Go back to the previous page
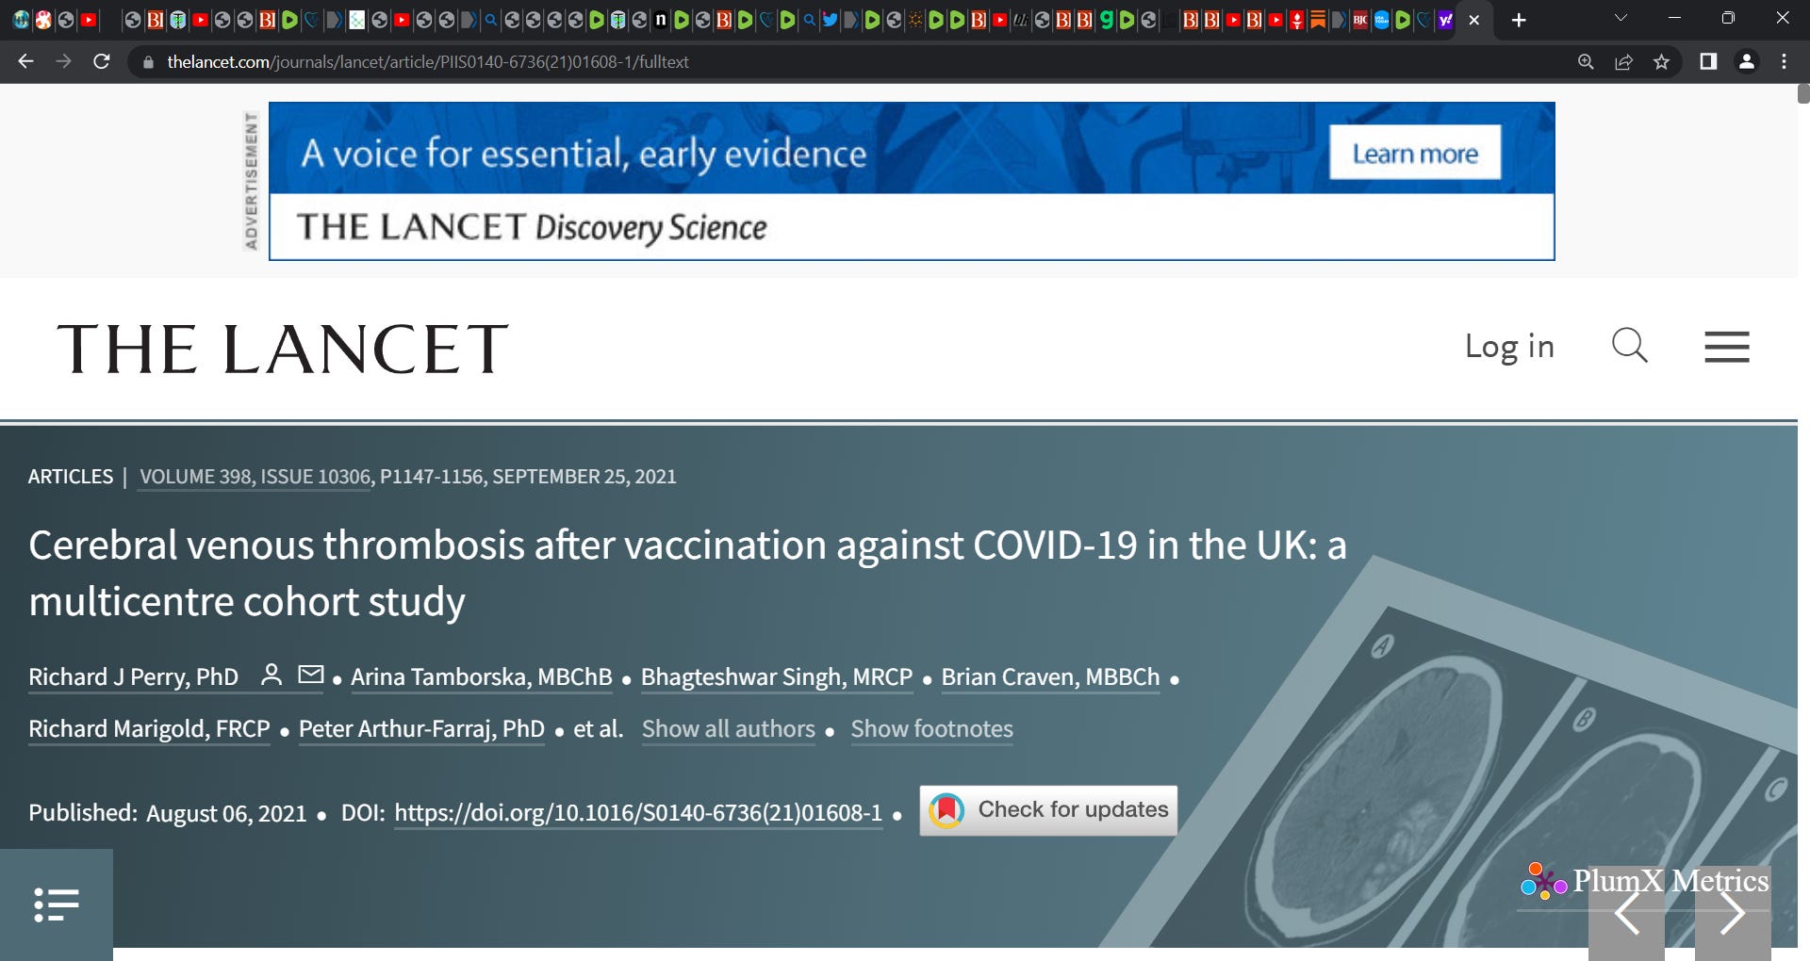The image size is (1810, 961). coord(25,61)
